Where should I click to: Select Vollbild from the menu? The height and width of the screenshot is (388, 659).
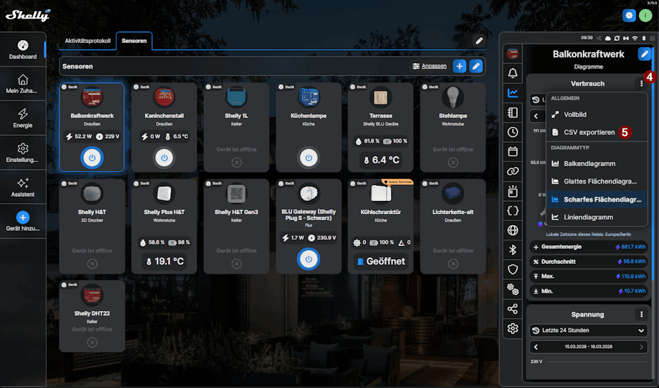pos(597,114)
